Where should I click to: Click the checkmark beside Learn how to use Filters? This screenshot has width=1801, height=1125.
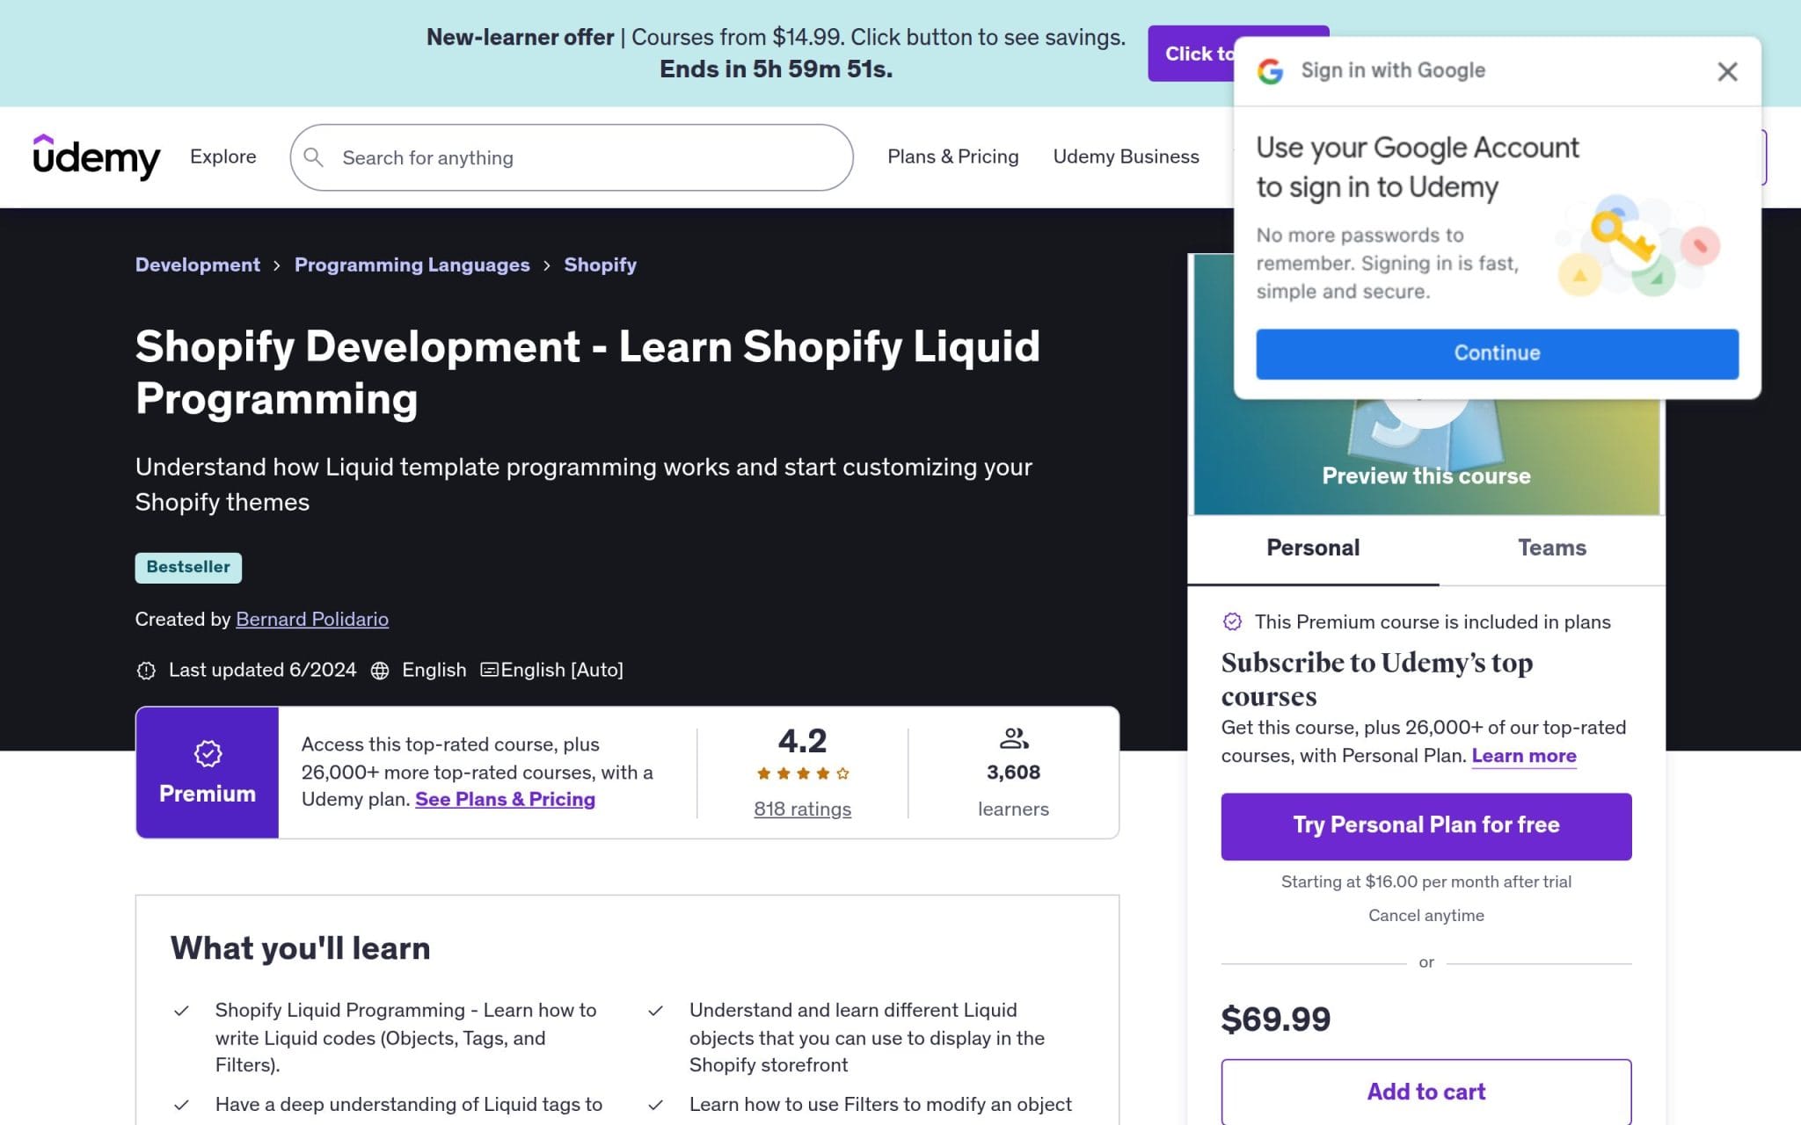click(x=655, y=1105)
